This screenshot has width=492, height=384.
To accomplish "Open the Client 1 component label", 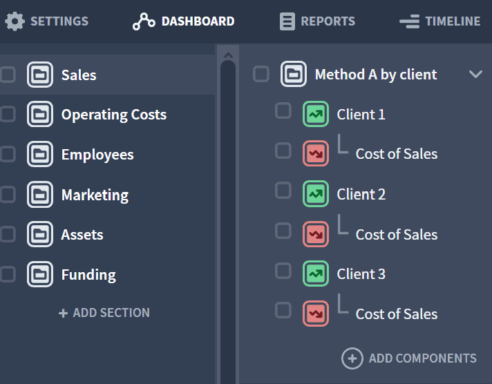I will coord(361,114).
